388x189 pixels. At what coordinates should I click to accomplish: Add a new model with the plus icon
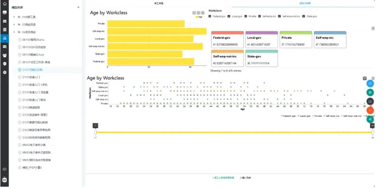pyautogui.click(x=78, y=7)
